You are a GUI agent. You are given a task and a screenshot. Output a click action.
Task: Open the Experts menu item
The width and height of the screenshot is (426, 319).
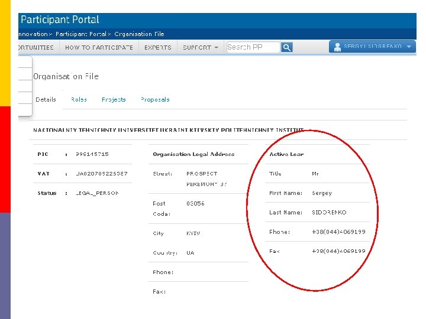click(158, 47)
